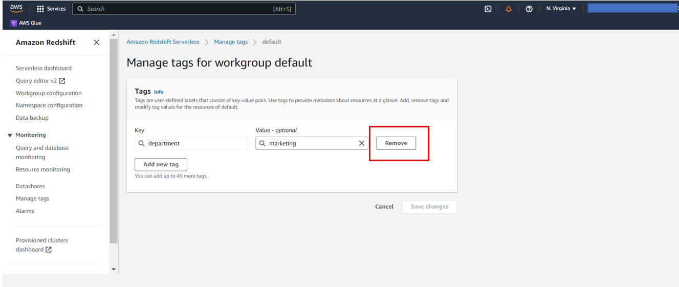Viewport: 679px width, 287px height.
Task: Click the Value field containing marketing
Action: tap(312, 143)
